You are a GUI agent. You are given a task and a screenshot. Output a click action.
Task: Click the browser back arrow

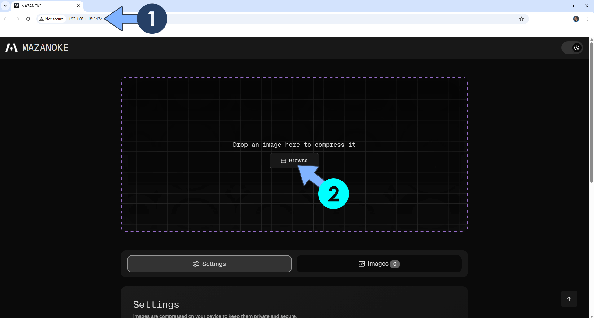pos(6,19)
